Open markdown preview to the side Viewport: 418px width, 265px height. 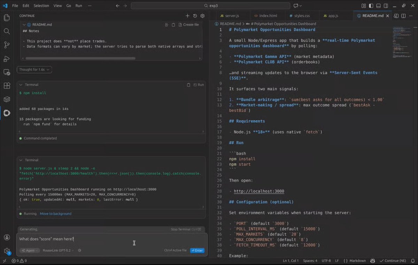396,16
